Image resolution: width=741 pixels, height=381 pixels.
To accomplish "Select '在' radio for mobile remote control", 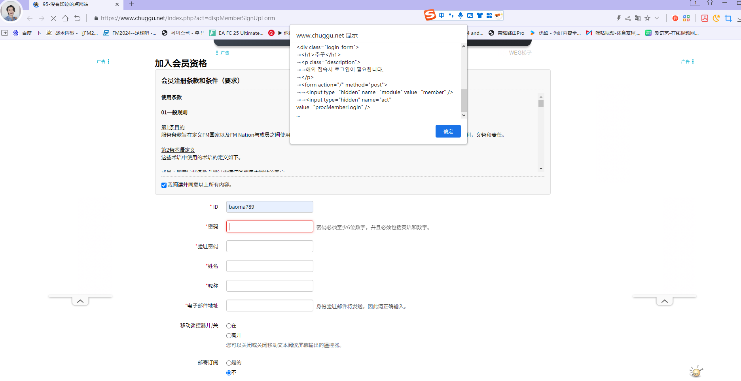I will pyautogui.click(x=229, y=326).
